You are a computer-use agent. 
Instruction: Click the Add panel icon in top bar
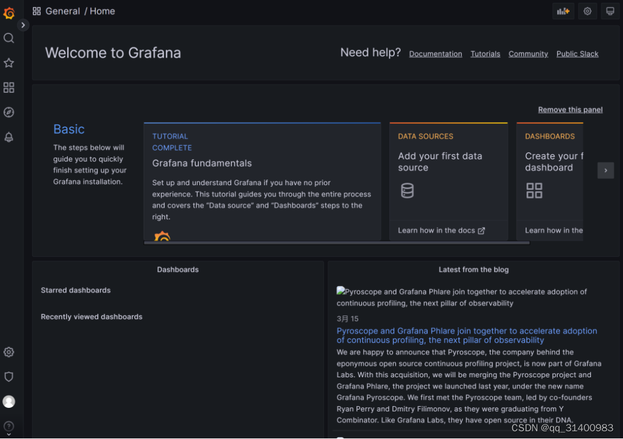coord(563,11)
